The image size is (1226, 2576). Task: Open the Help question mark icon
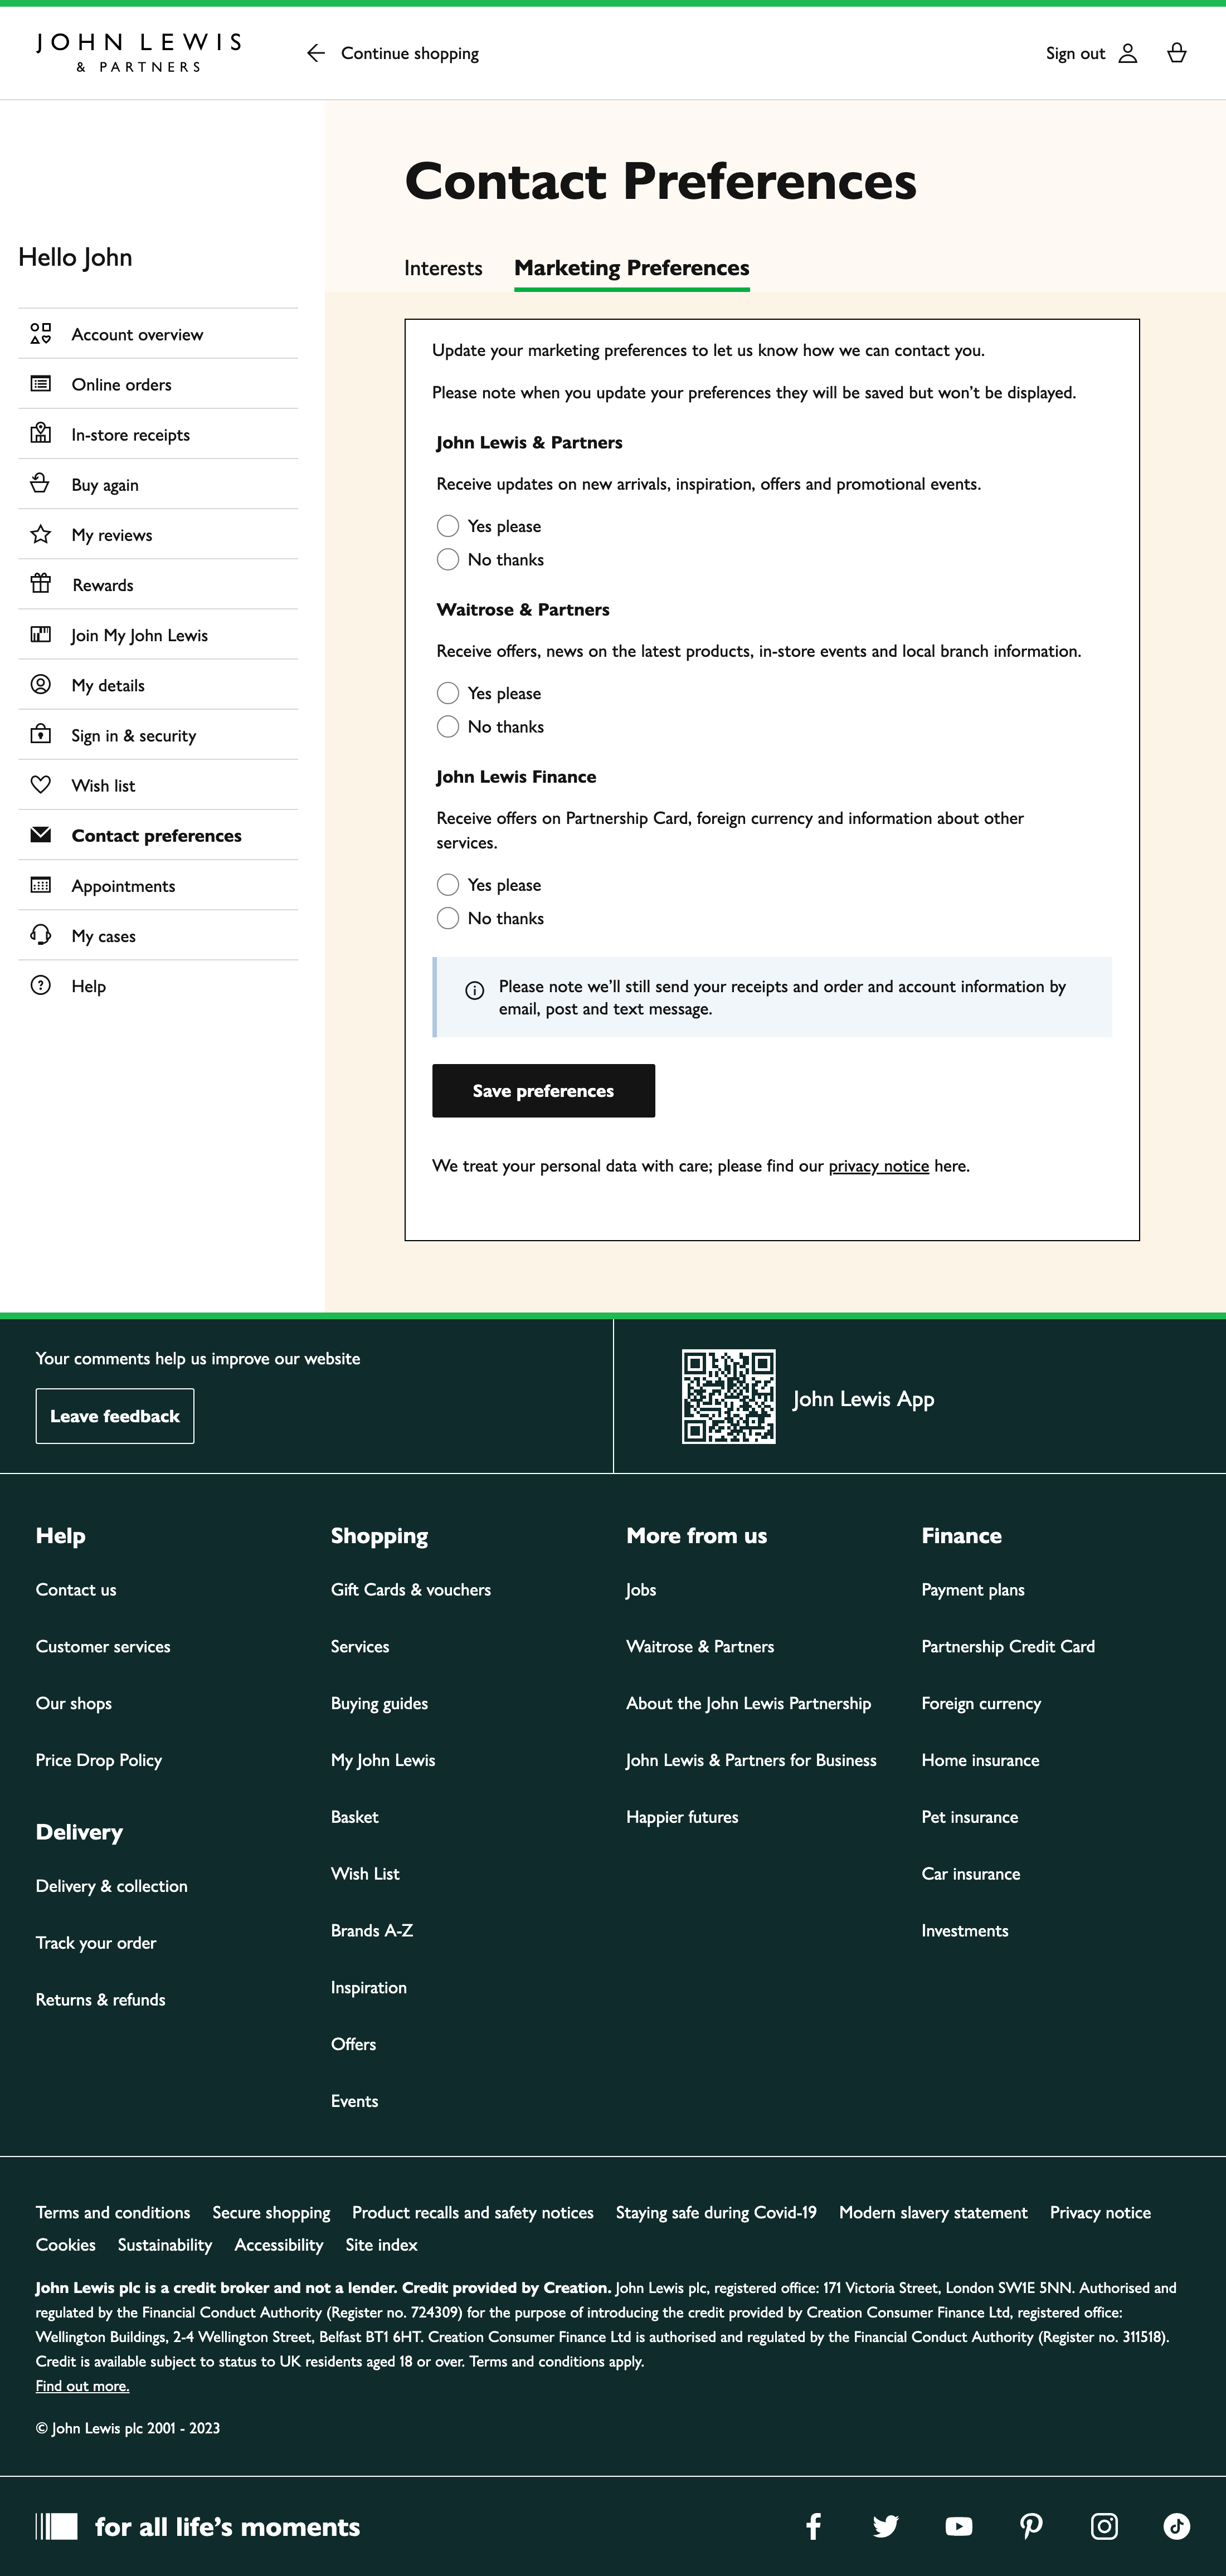pos(40,985)
